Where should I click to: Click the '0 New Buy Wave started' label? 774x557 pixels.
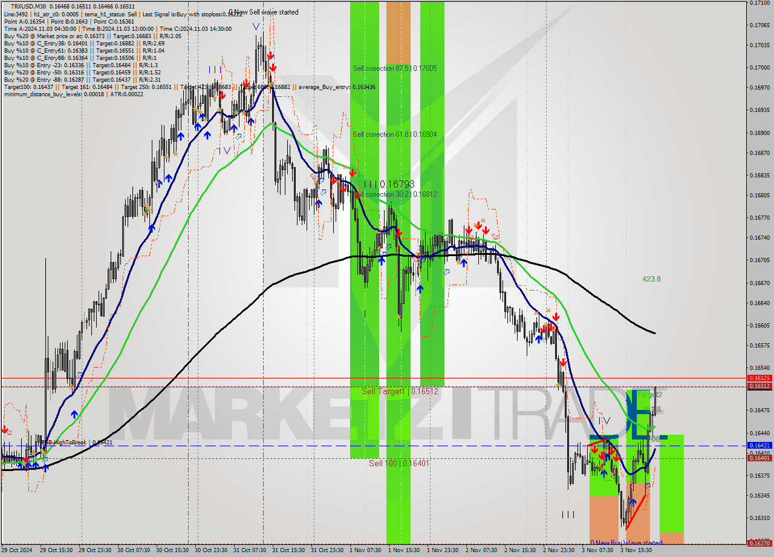(x=626, y=543)
